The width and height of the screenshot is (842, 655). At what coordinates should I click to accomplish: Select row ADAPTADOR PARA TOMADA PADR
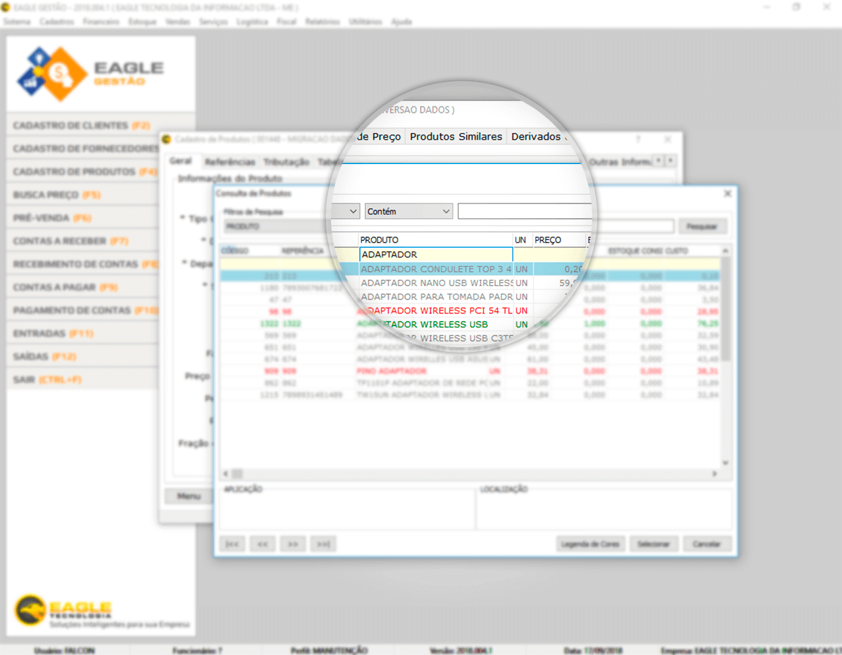436,297
